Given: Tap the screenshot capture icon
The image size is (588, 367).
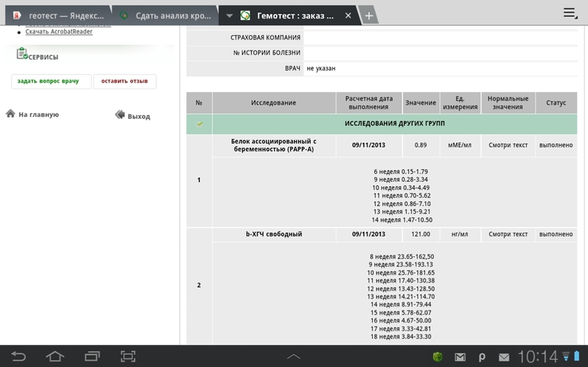Looking at the screenshot, I should point(128,356).
